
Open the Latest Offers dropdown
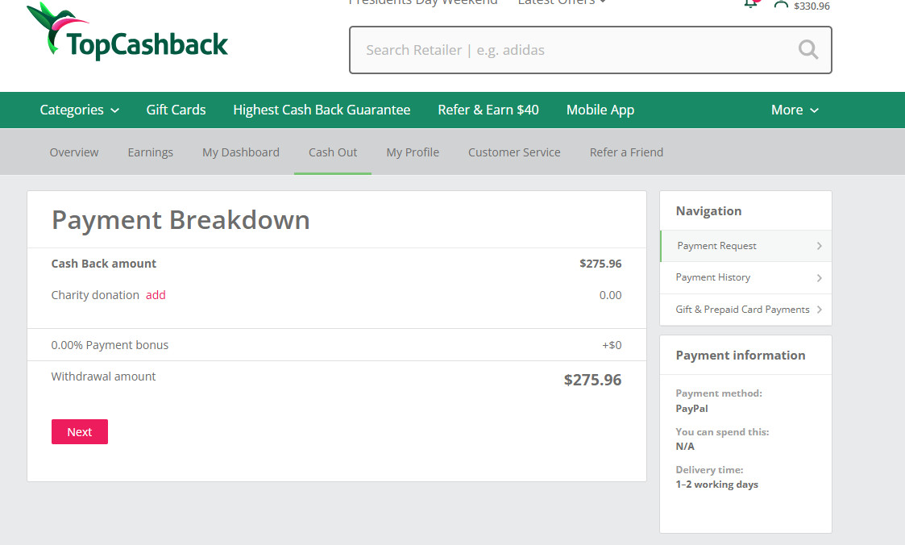pyautogui.click(x=562, y=2)
